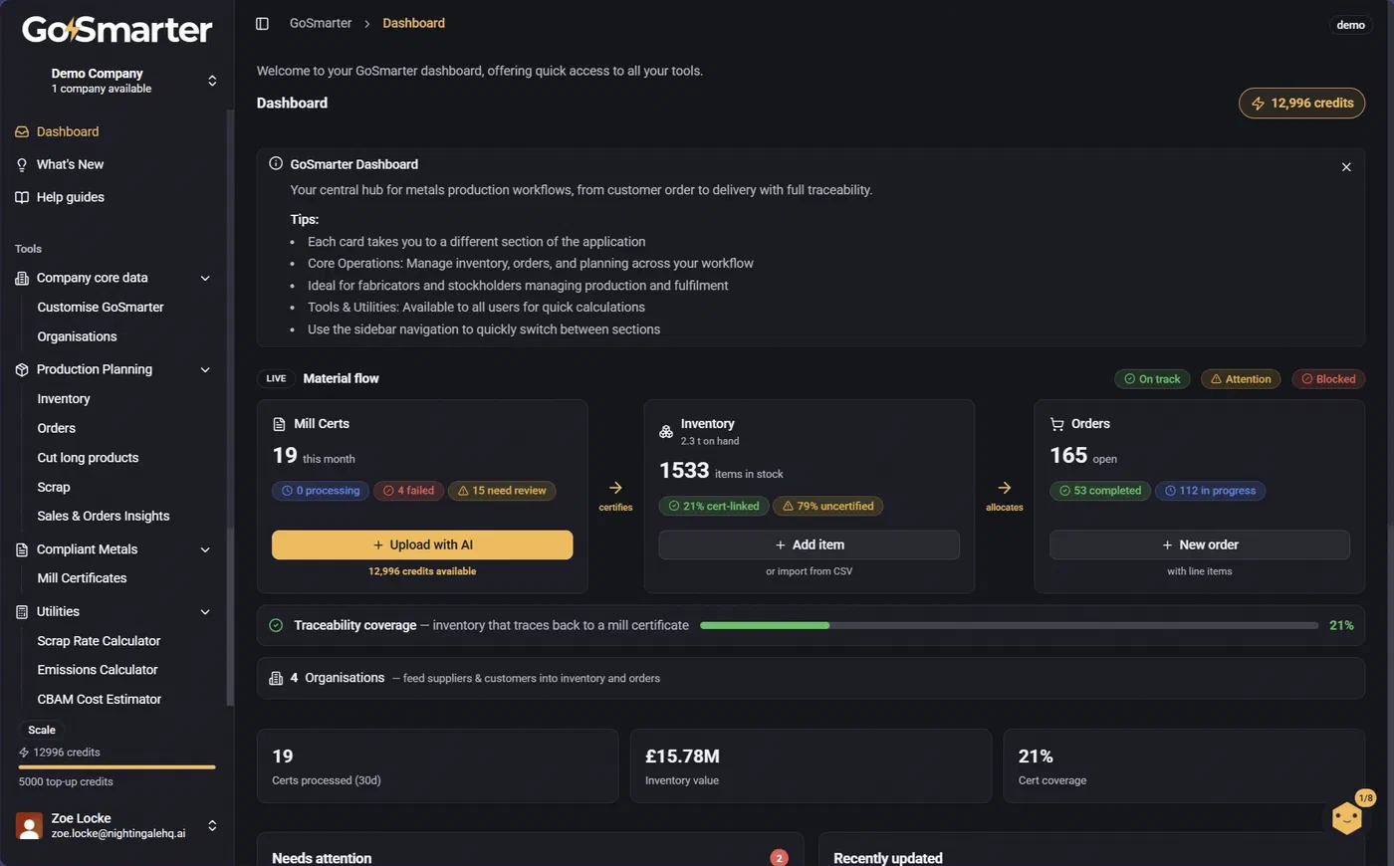Click the sidebar credits lightning icon
Screen dimensions: 1394x866
[24, 753]
